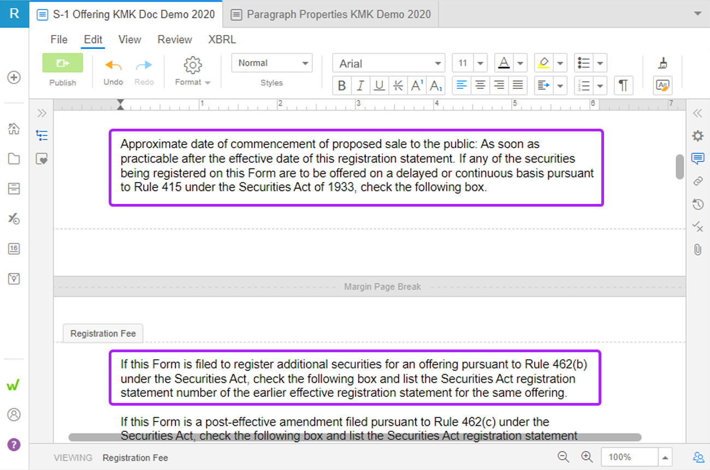Toggle Superscript formatting
The height and width of the screenshot is (470, 710).
coord(417,86)
